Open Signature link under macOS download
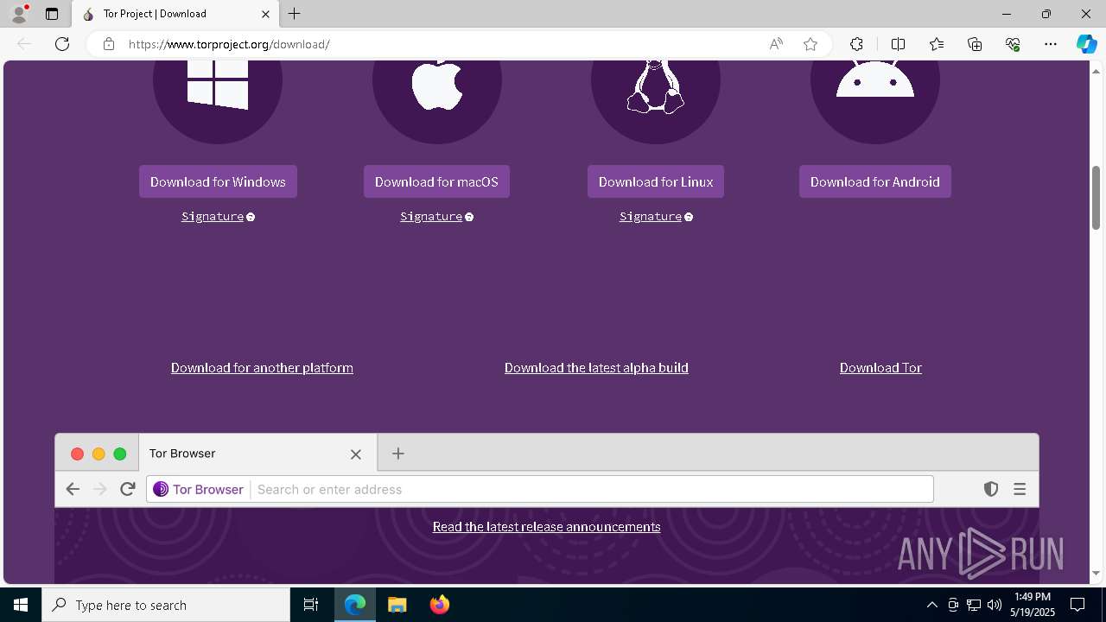Screen dimensions: 1106x622 click(431, 217)
